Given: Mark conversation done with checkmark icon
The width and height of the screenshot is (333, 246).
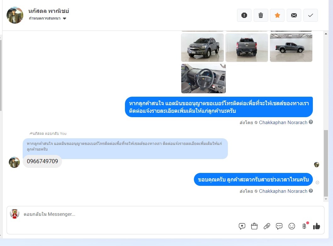Looking at the screenshot, I should [x=310, y=15].
